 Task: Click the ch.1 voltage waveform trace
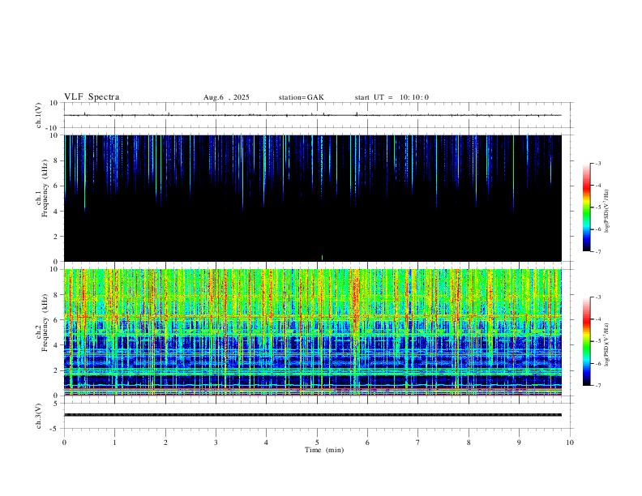point(313,115)
